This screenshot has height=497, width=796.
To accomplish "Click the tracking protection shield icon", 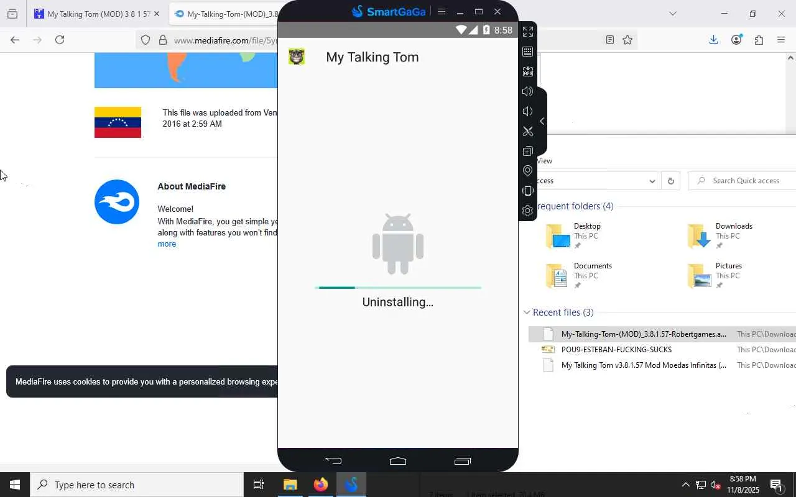I will [x=146, y=40].
